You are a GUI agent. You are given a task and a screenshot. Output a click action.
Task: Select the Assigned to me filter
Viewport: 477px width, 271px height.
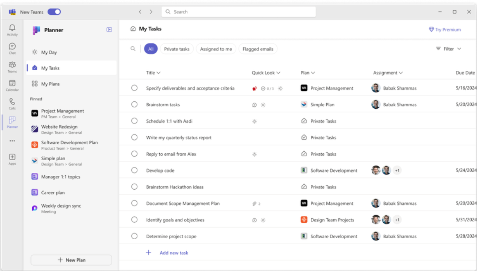[x=216, y=49]
